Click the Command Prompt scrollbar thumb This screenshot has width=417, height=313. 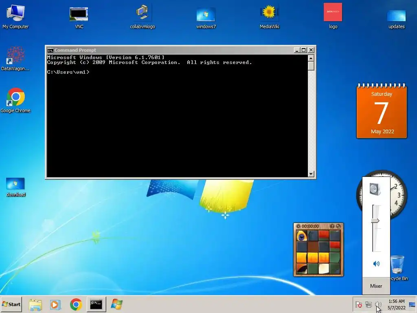pos(311,66)
